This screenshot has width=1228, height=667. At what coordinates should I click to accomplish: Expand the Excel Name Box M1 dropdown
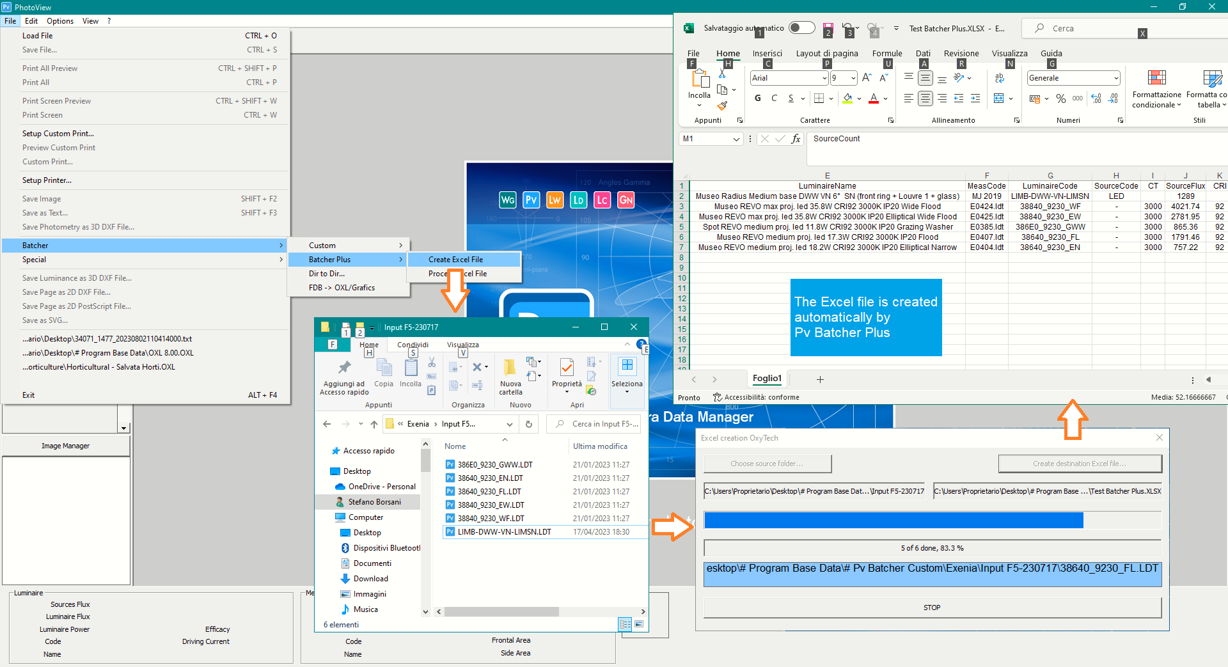(736, 139)
